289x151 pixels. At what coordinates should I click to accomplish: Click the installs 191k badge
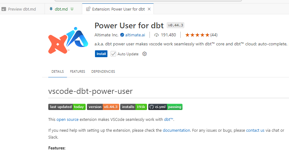(x=133, y=107)
